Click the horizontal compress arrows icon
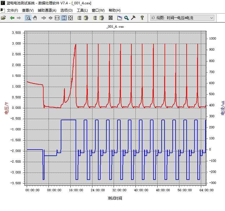225x211 pixels. tap(50, 18)
